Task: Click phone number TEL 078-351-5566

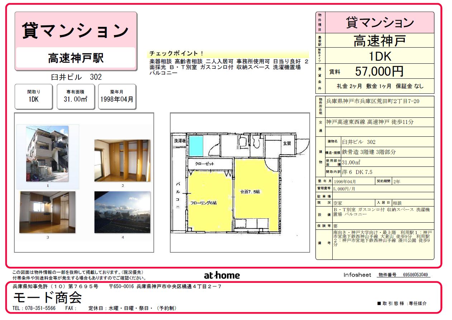Action: click(x=34, y=308)
